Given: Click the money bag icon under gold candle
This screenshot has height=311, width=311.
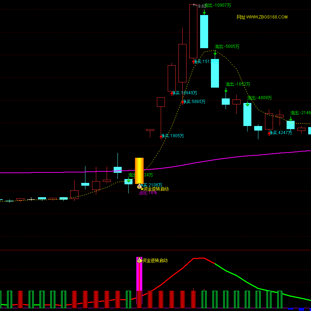Looking at the screenshot, I should coord(139,187).
